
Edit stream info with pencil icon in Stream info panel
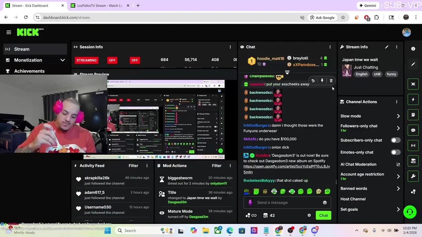click(x=387, y=47)
